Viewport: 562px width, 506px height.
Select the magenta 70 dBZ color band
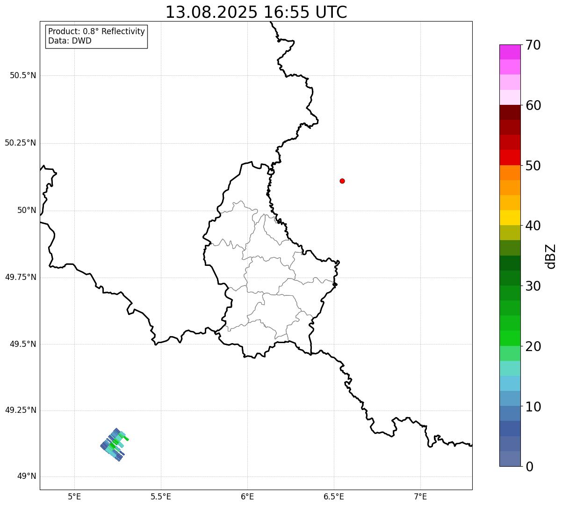(510, 52)
